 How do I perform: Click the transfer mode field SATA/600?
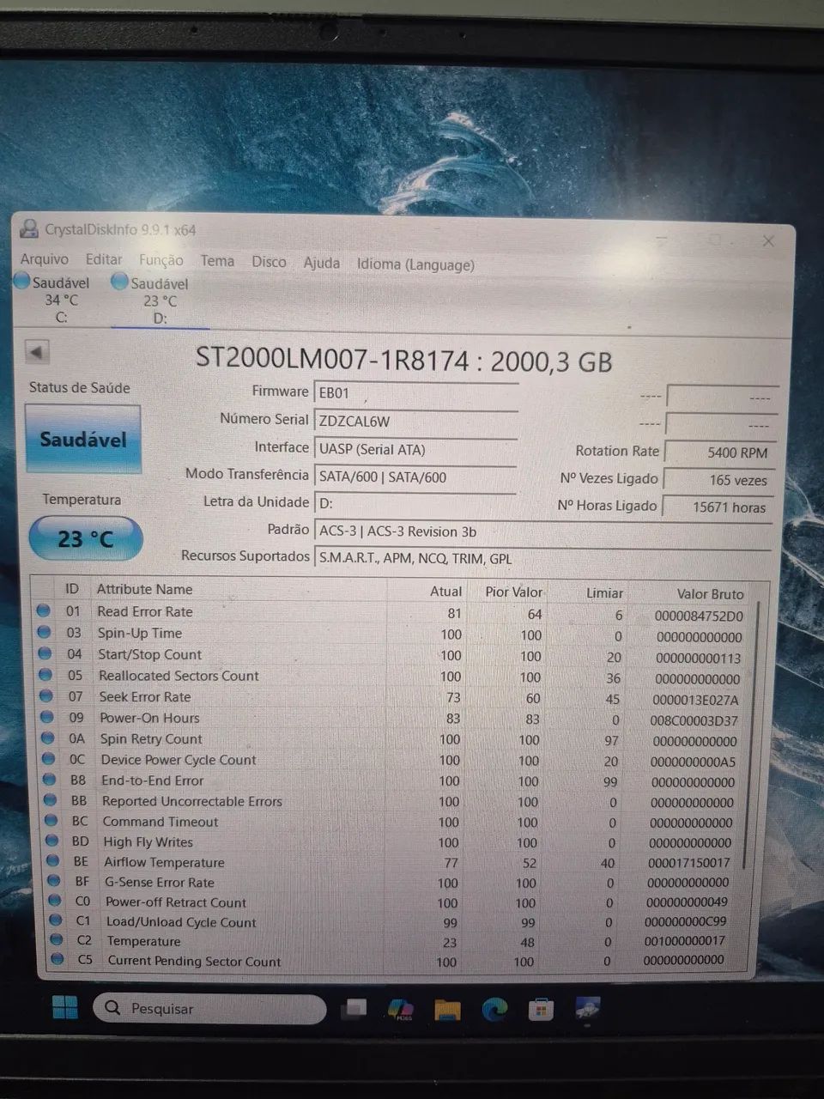point(416,477)
